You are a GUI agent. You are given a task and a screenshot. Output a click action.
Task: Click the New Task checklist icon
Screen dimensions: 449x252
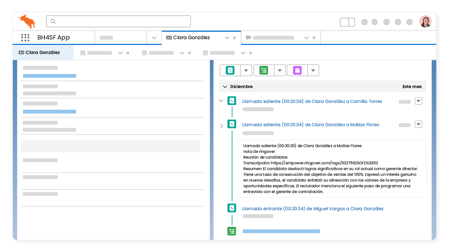coord(263,70)
